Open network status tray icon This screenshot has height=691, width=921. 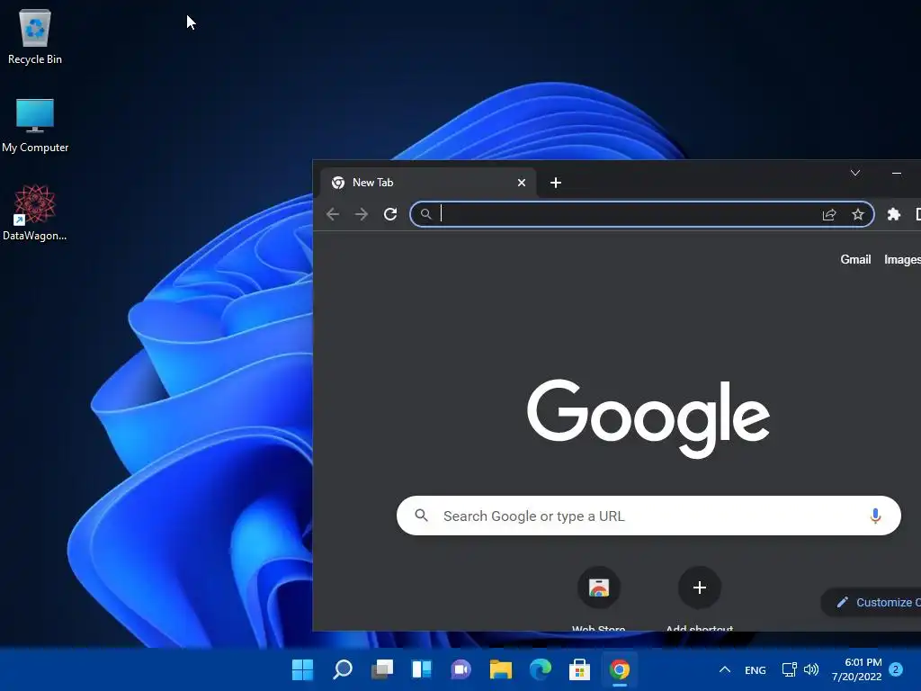click(790, 669)
